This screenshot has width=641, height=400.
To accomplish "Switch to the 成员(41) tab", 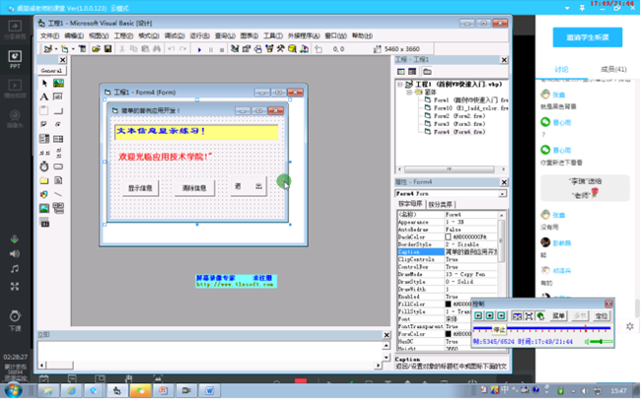I will click(613, 70).
